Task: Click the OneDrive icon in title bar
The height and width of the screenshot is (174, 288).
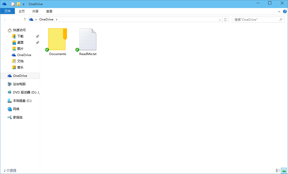Action: pyautogui.click(x=4, y=4)
